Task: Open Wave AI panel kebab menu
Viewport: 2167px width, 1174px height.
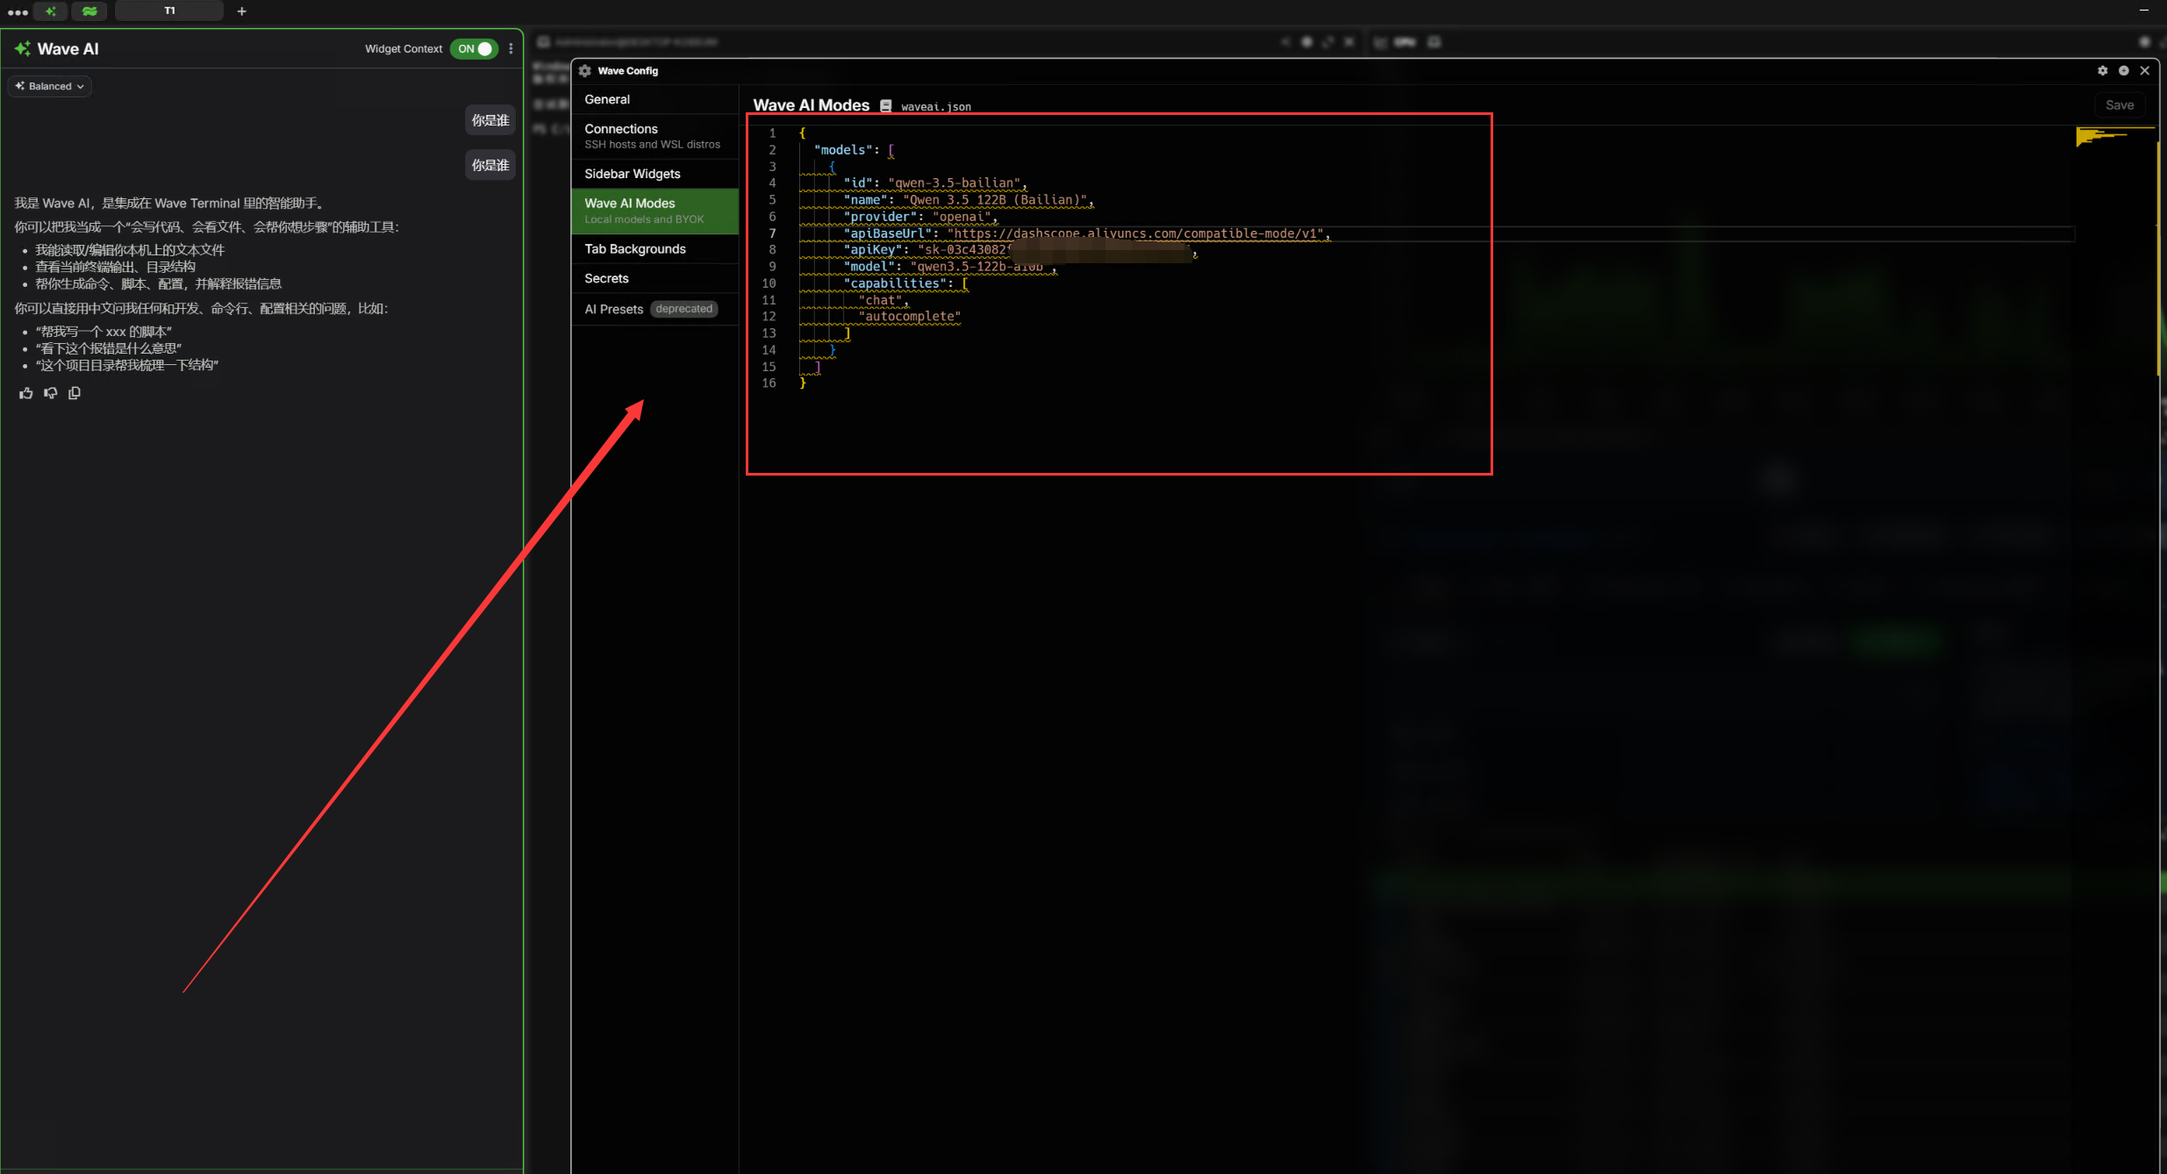Action: coord(511,49)
